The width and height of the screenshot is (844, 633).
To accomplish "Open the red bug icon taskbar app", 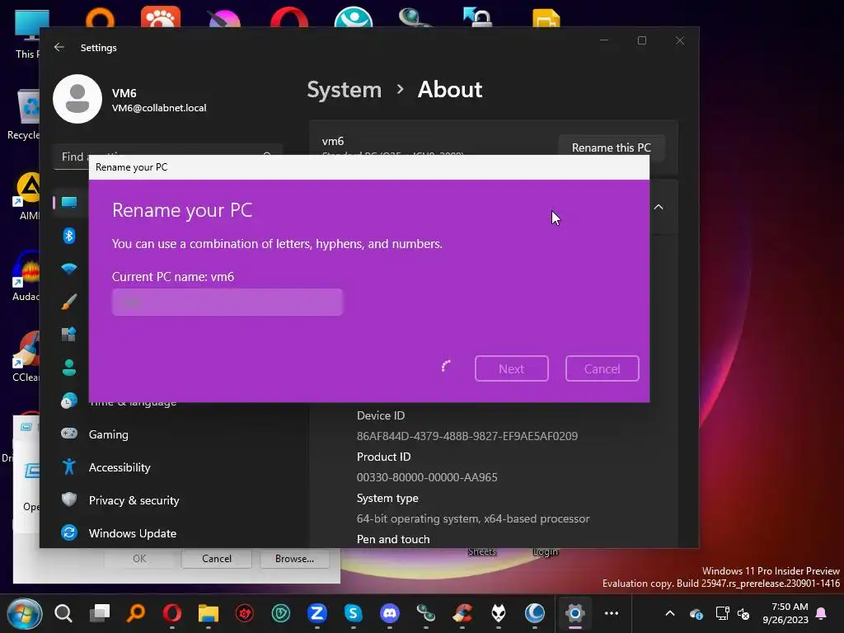I will [244, 613].
